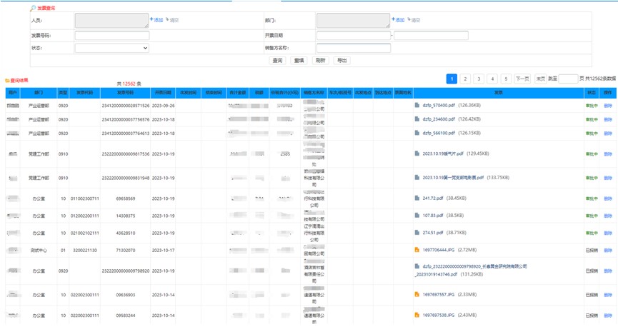The width and height of the screenshot is (618, 327).
Task: Go to page 4 in pagination
Action: pos(492,79)
